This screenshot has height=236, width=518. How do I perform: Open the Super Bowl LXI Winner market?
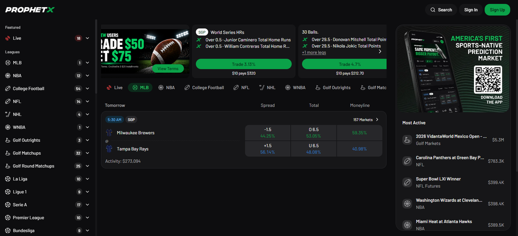[453, 183]
